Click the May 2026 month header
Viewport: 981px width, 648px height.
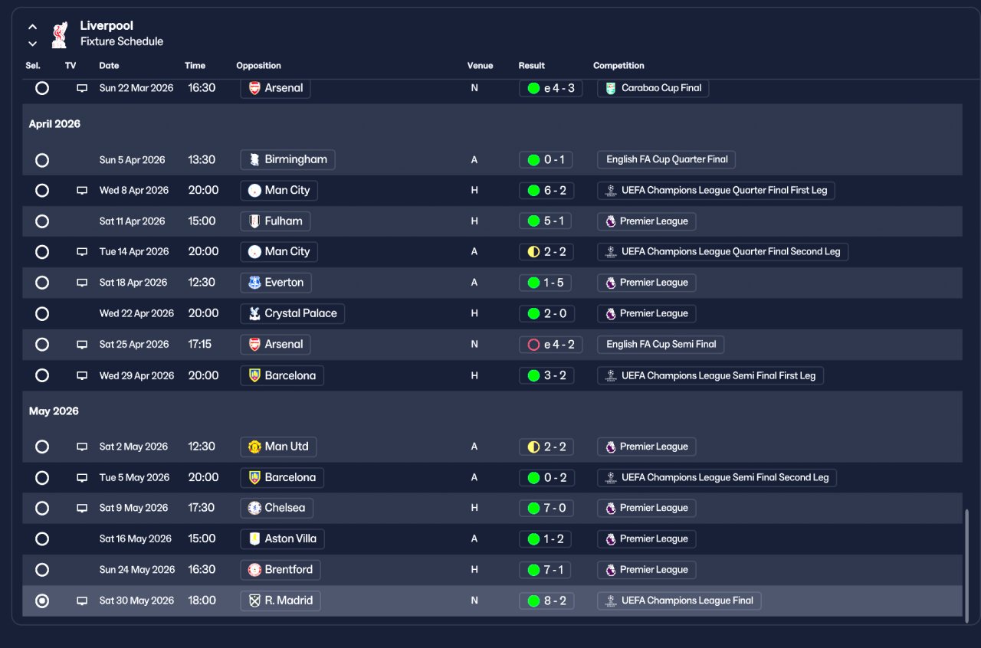pyautogui.click(x=54, y=411)
